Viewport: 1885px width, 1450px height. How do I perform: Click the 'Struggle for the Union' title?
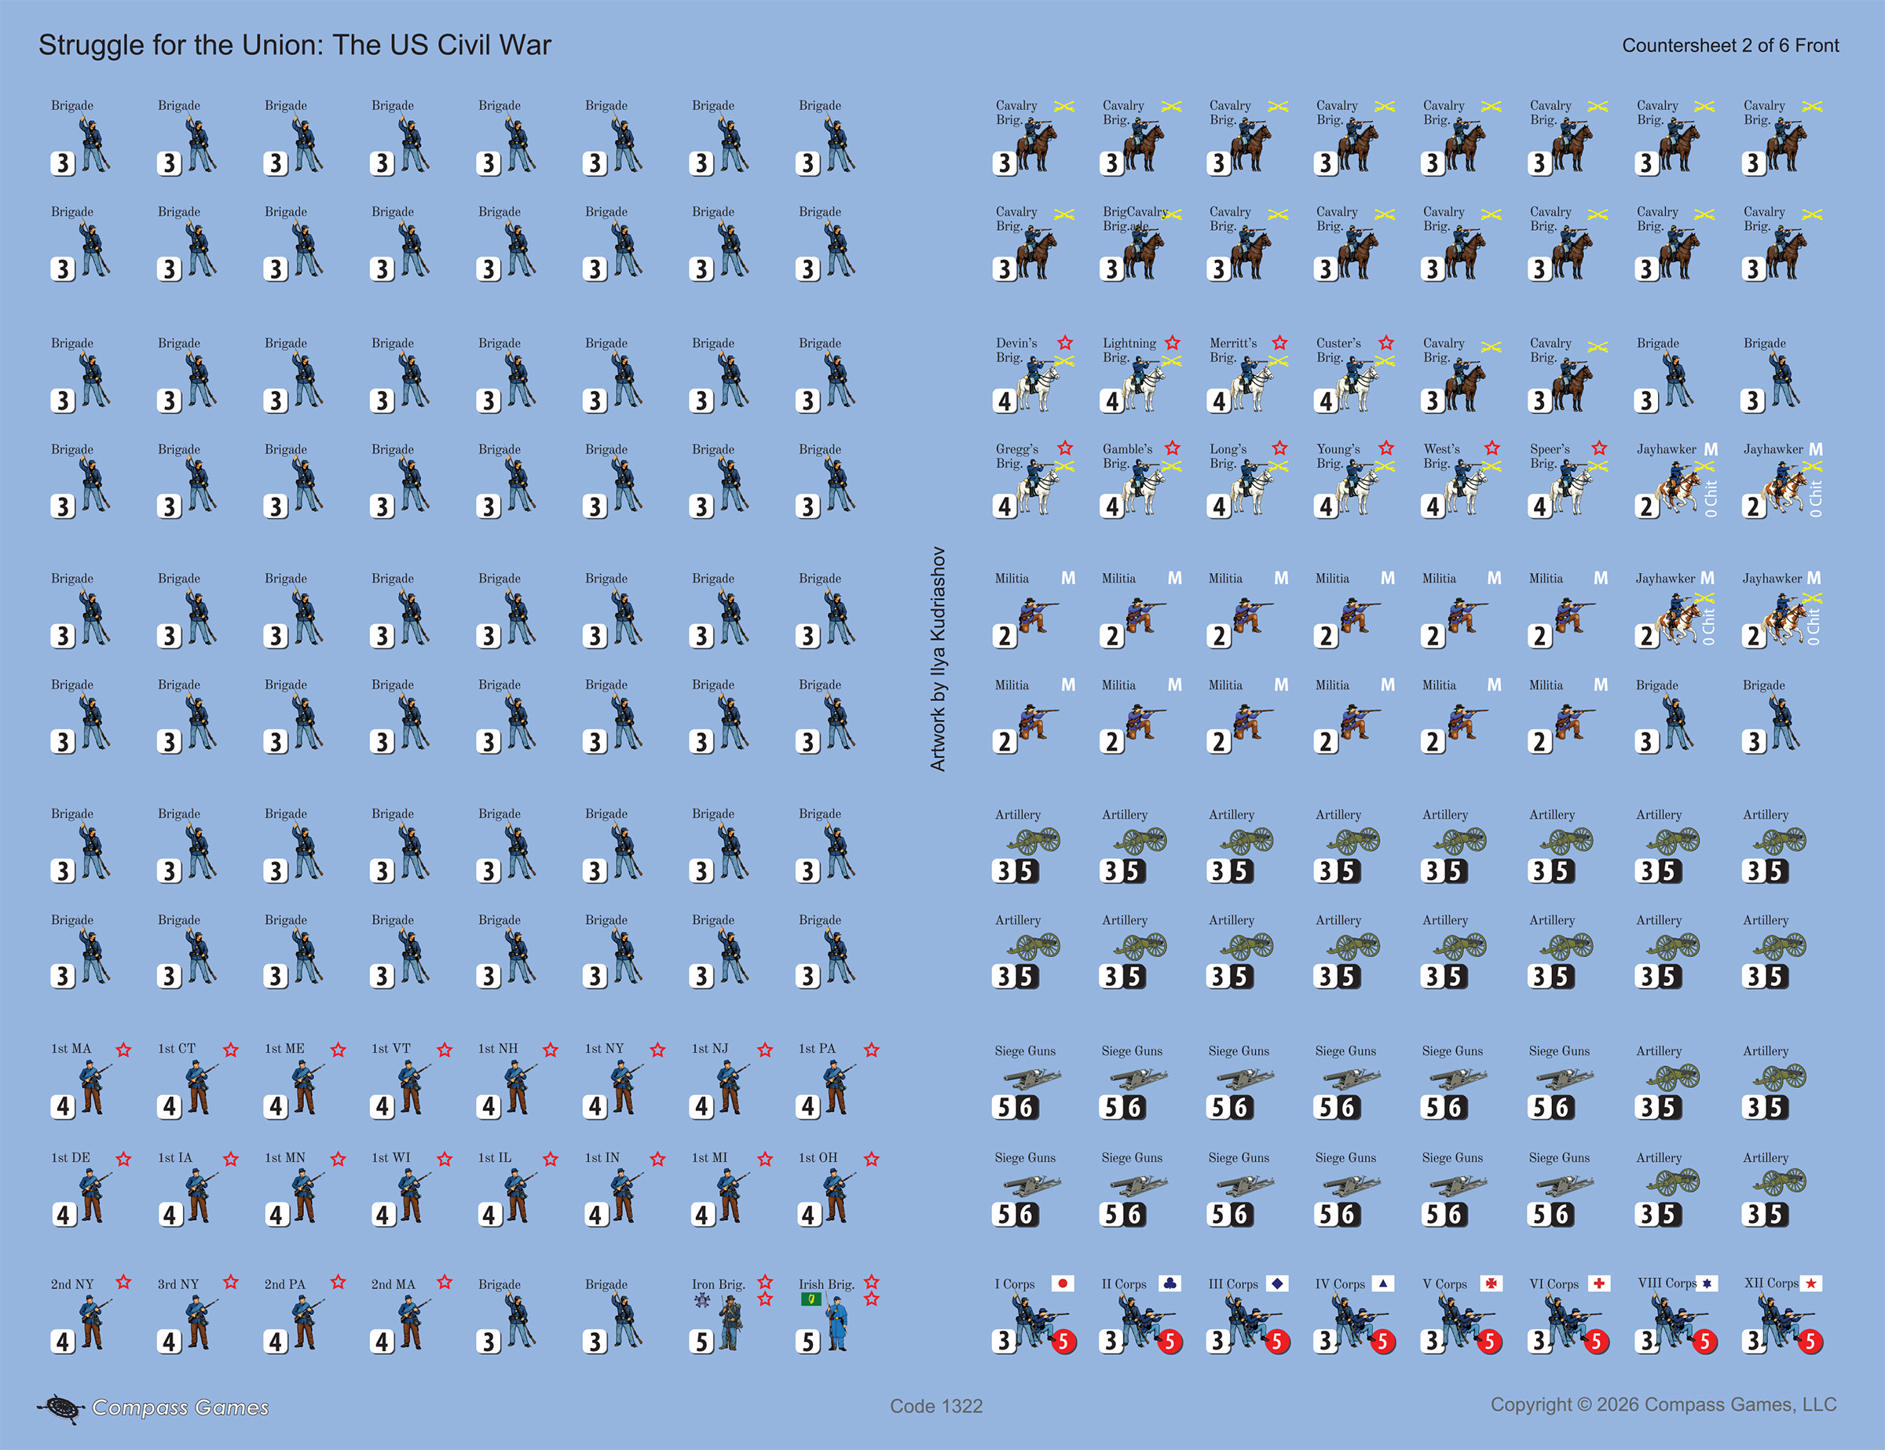pos(295,45)
